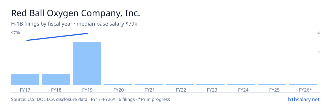Click the right axis value 2
Viewport: 331px width, 110px height.
(319, 53)
